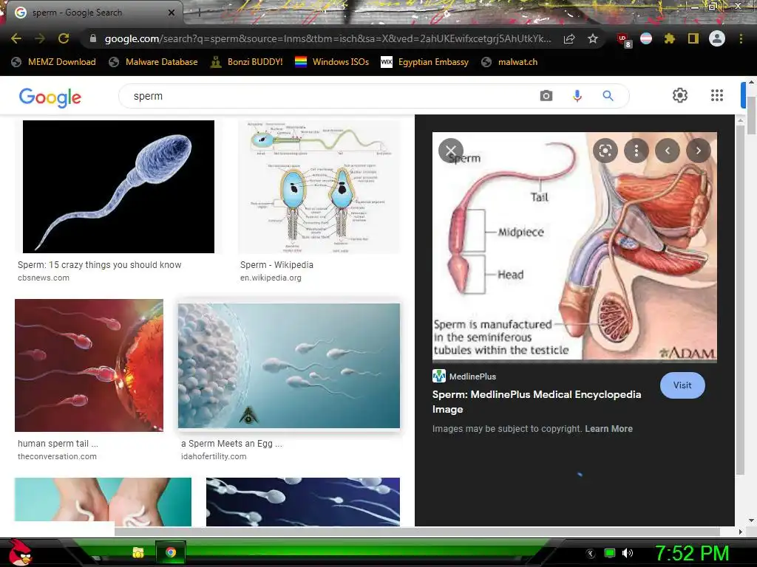Open the Learn More copyright link
The height and width of the screenshot is (567, 757).
[x=608, y=429]
